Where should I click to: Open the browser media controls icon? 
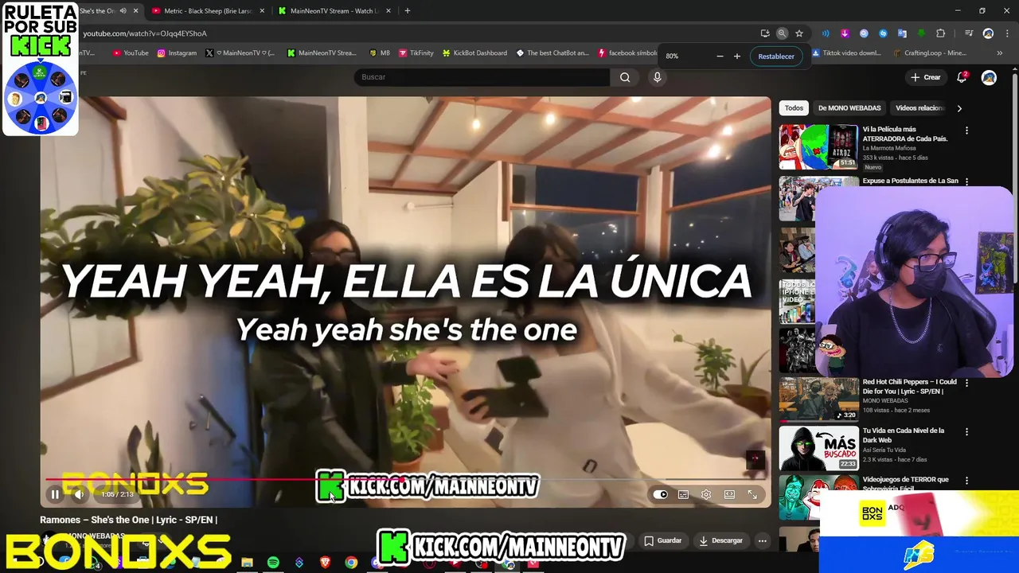click(969, 33)
